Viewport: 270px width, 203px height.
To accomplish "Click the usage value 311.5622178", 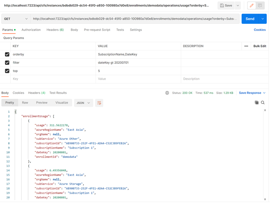I will pyautogui.click(x=58, y=125).
